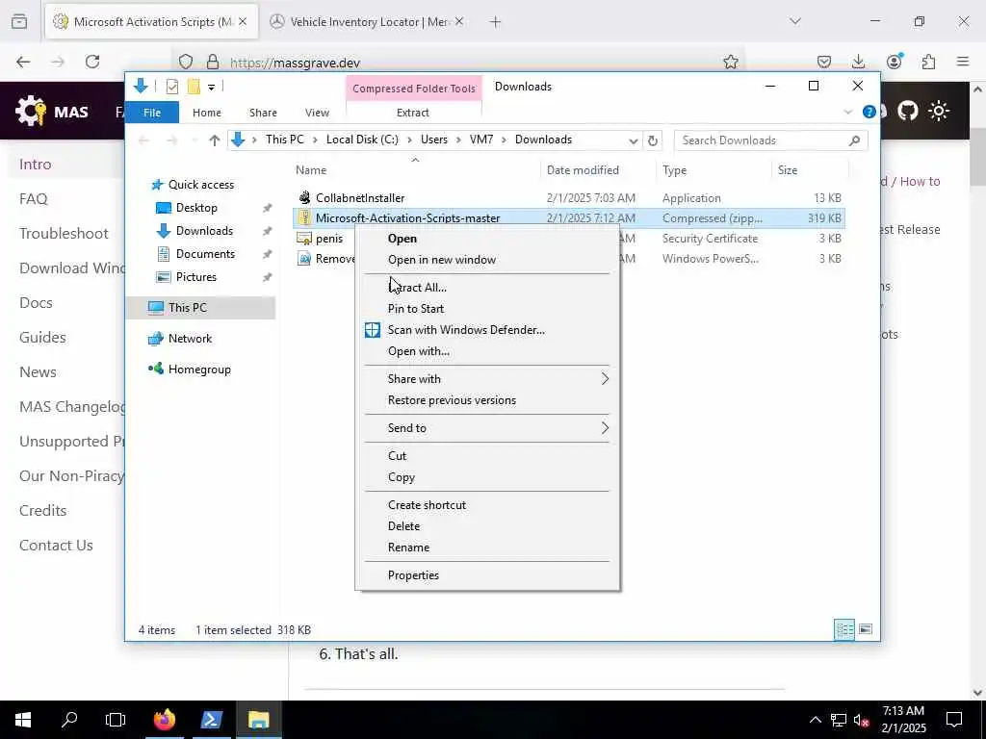The image size is (986, 739).
Task: Open Windows Start menu
Action: coord(23,720)
